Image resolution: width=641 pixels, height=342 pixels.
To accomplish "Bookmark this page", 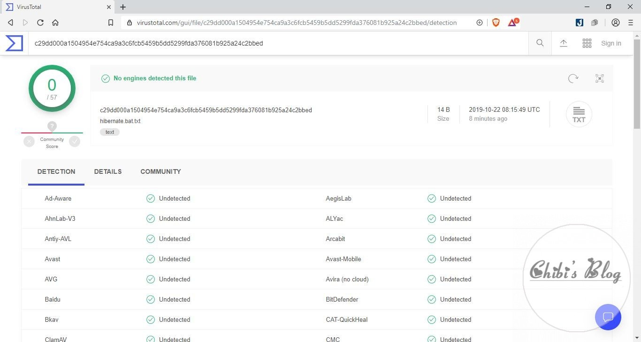I will coord(111,23).
